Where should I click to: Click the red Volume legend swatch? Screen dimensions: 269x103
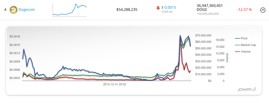237,51
